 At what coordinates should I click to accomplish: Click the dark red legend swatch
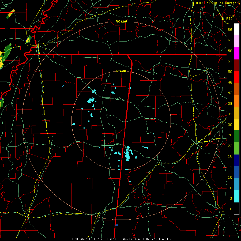tap(236, 65)
